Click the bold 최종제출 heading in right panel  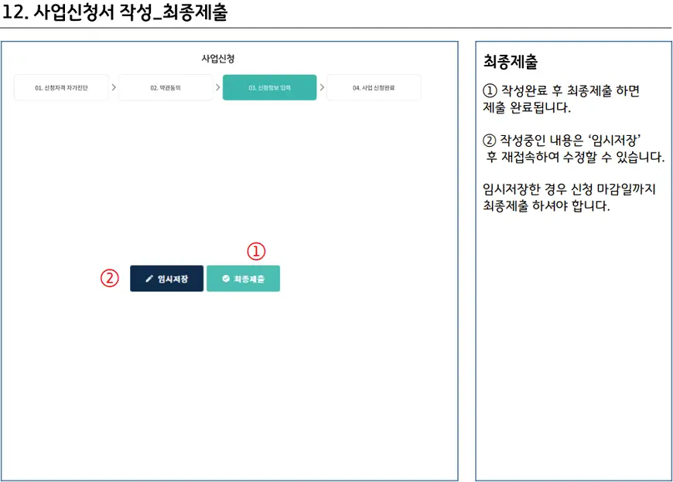point(510,61)
